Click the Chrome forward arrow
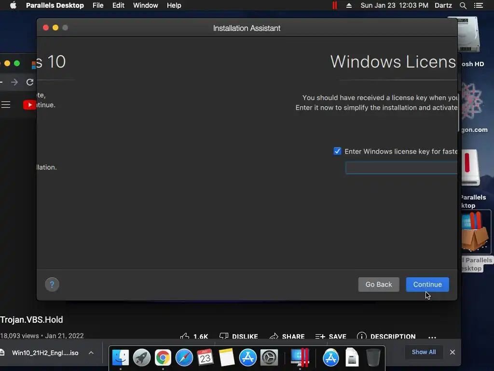Viewport: 494px width, 371px height. [x=14, y=82]
